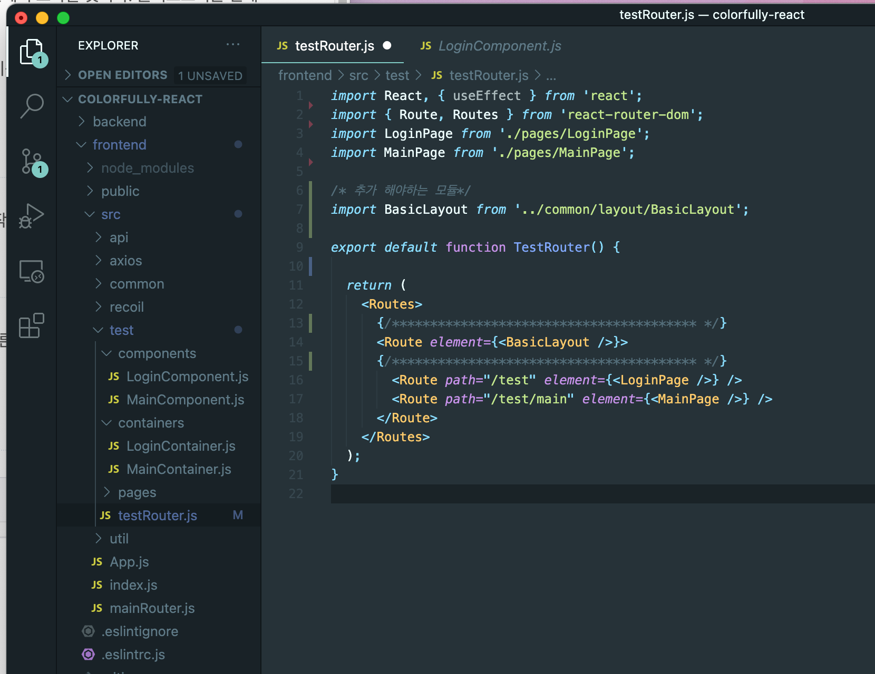This screenshot has height=674, width=875.
Task: Click the .eslintrc.js file icon
Action: [x=89, y=654]
